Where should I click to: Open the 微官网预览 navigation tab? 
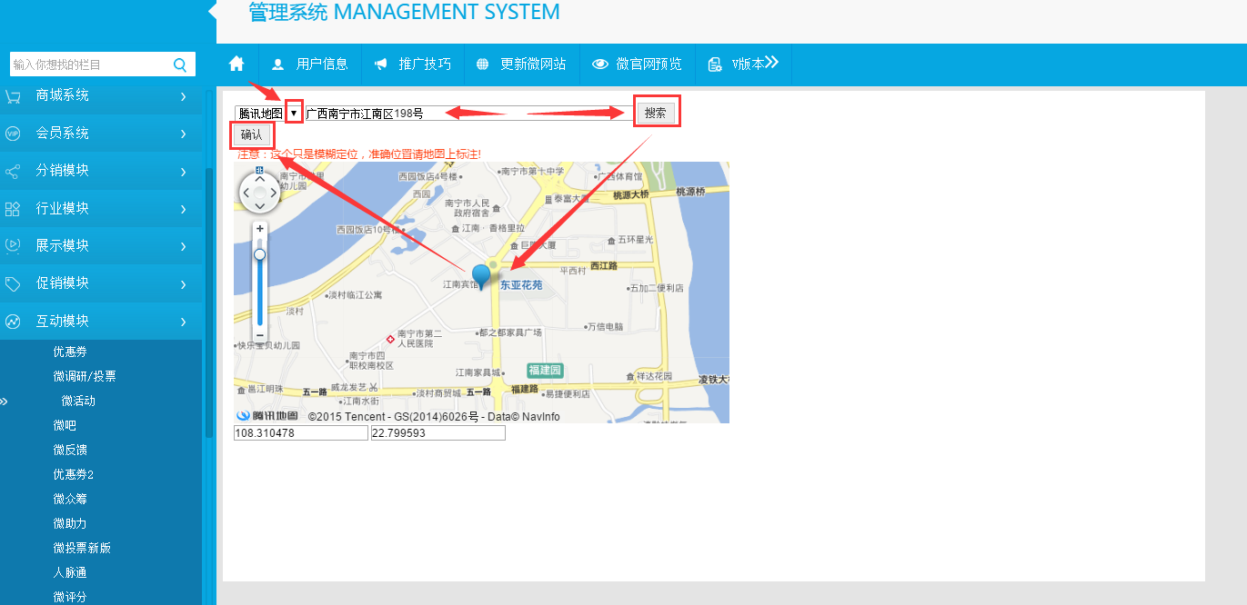[x=637, y=64]
